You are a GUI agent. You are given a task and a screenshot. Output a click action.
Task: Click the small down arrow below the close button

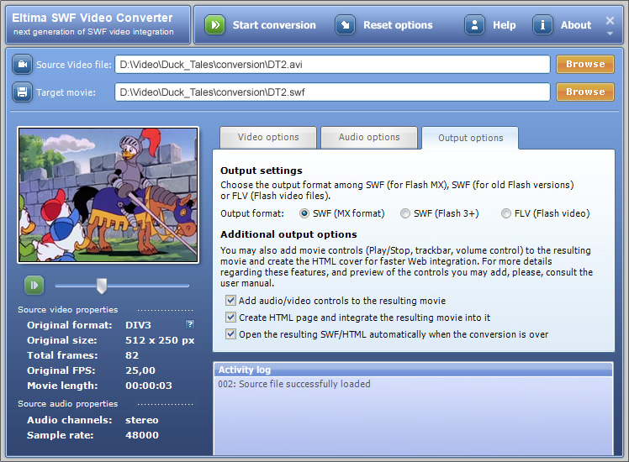click(x=610, y=34)
